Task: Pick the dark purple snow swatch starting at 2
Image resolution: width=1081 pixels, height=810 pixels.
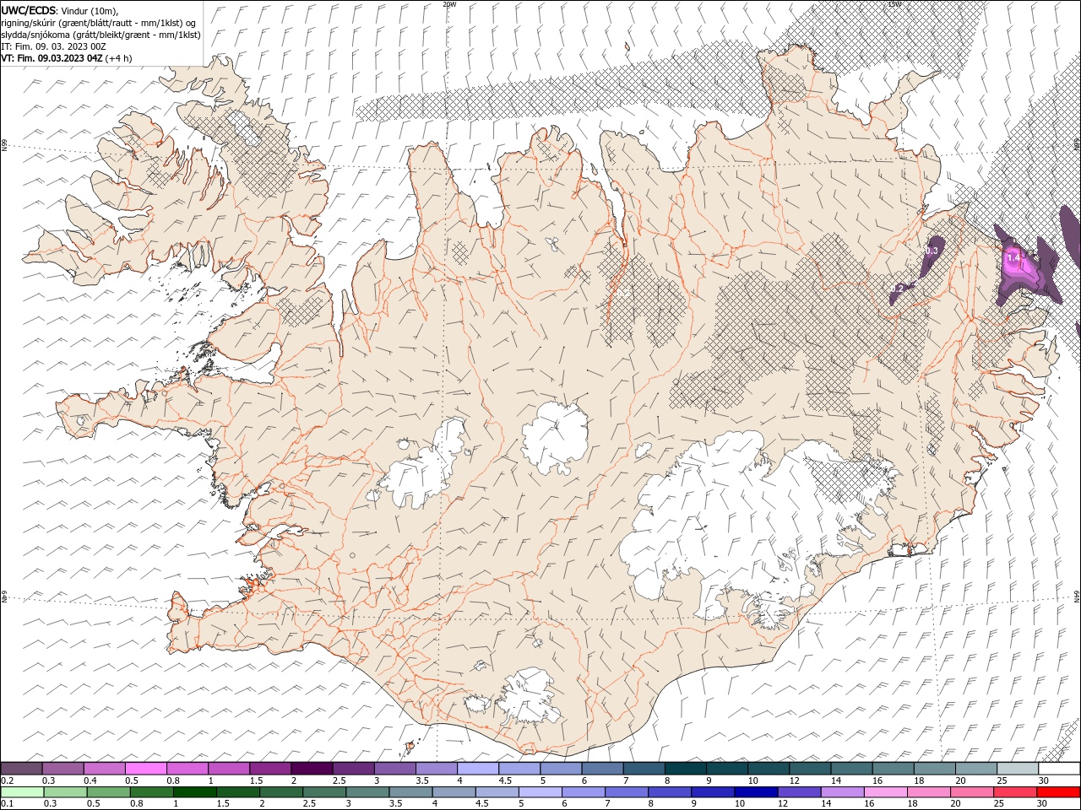Action: (311, 768)
